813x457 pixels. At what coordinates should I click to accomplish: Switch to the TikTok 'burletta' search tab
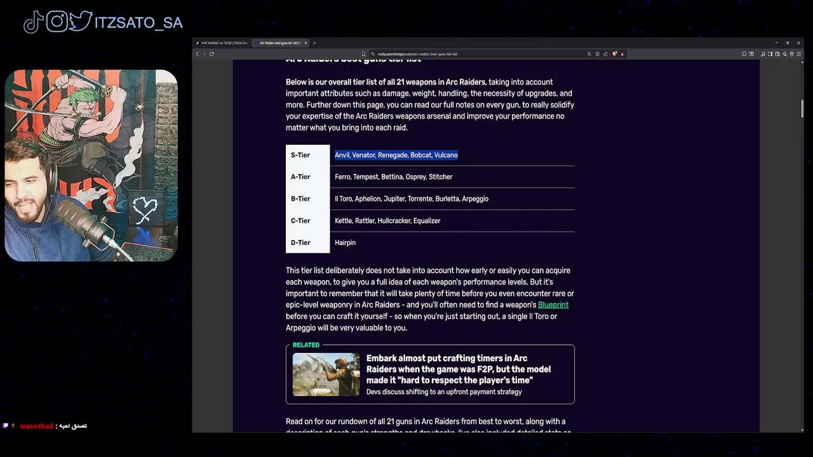pos(222,43)
